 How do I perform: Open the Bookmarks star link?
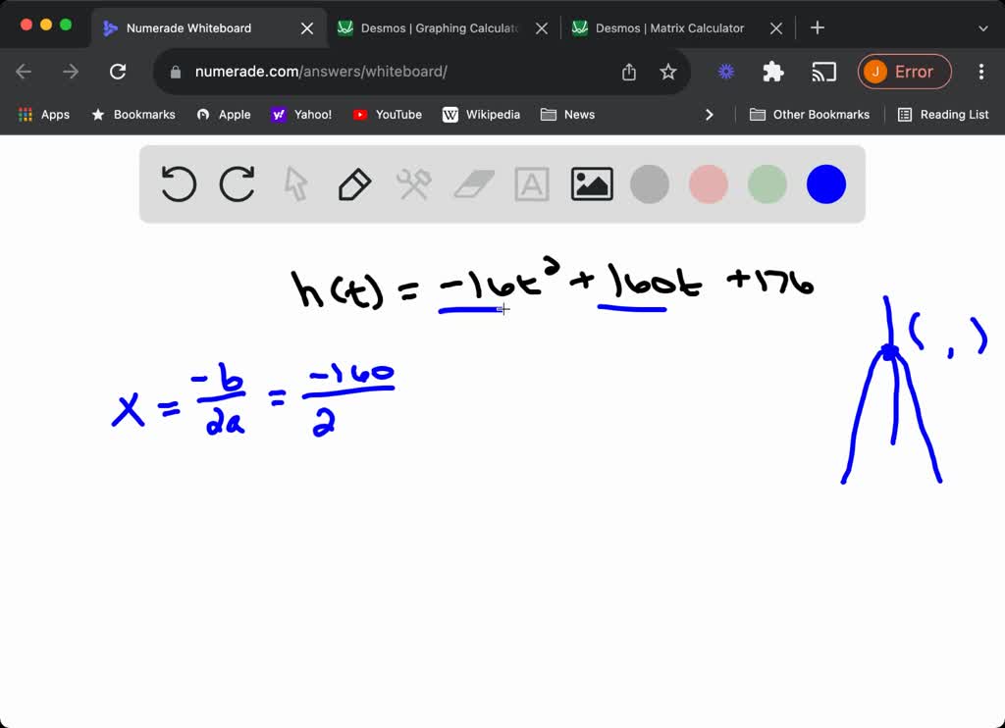point(133,115)
